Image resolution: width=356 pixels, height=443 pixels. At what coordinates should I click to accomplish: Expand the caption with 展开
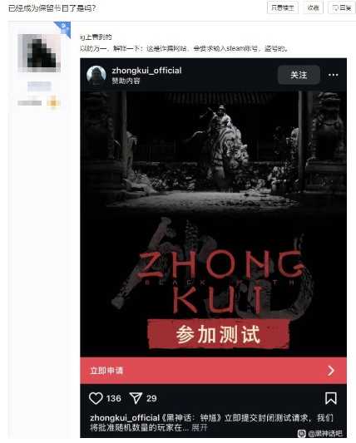[200, 427]
